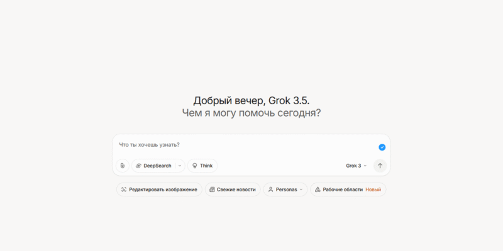
Task: Open the Grok 3 model selector
Action: click(x=356, y=166)
